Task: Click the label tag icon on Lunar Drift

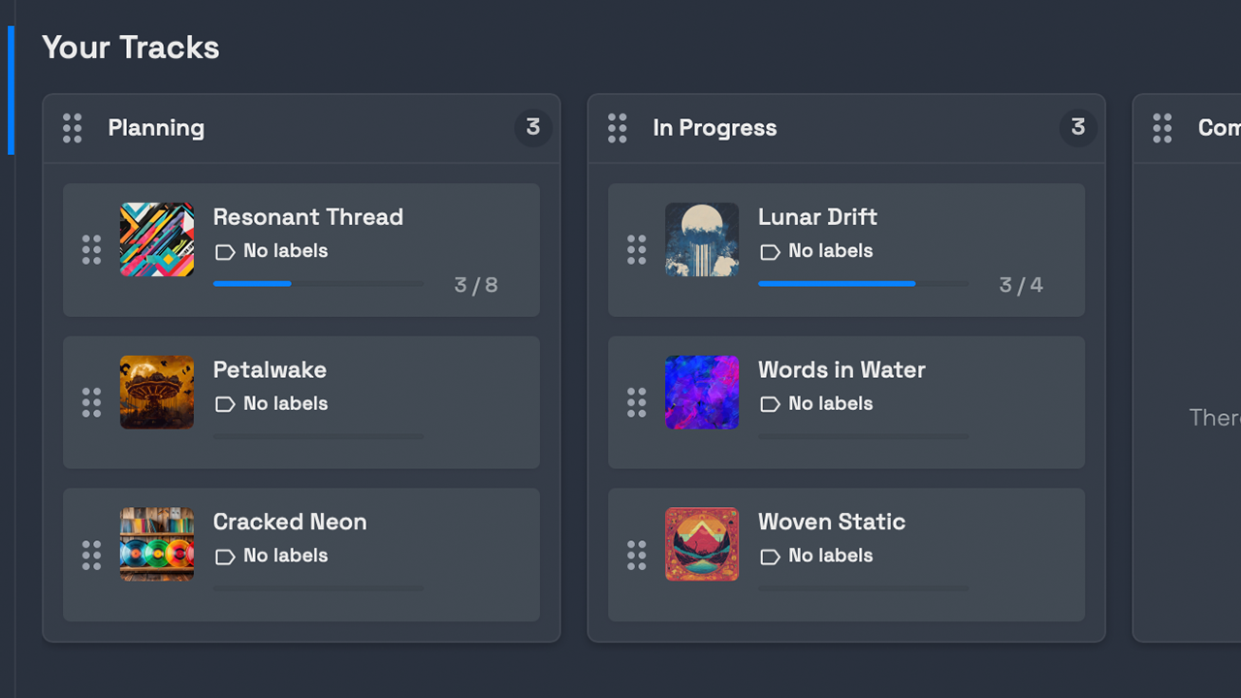Action: [770, 252]
